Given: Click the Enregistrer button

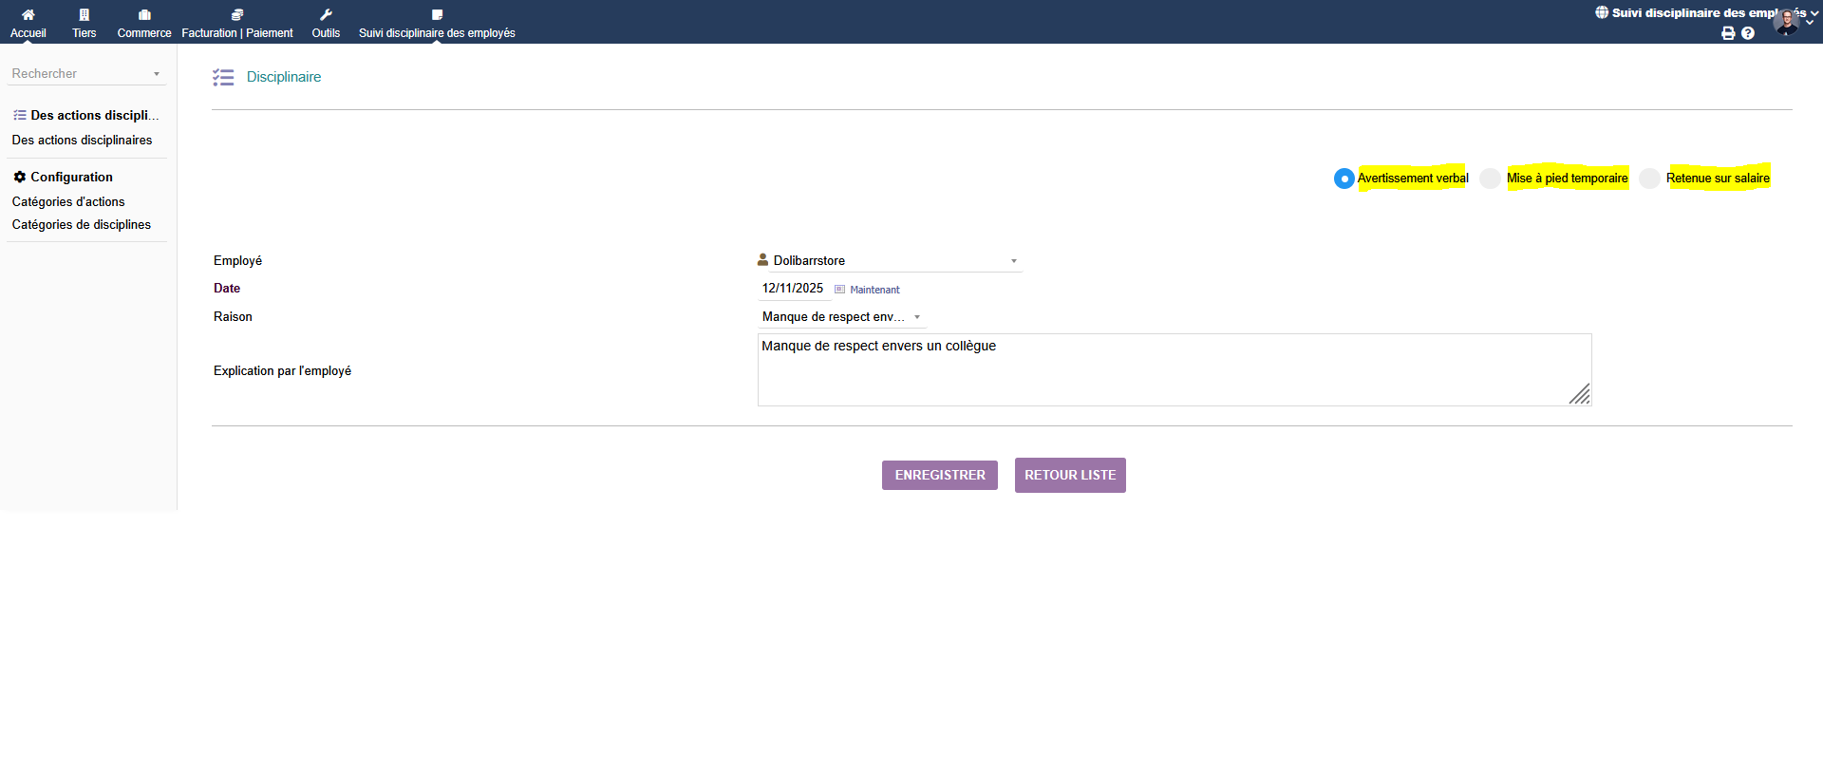Looking at the screenshot, I should point(940,475).
